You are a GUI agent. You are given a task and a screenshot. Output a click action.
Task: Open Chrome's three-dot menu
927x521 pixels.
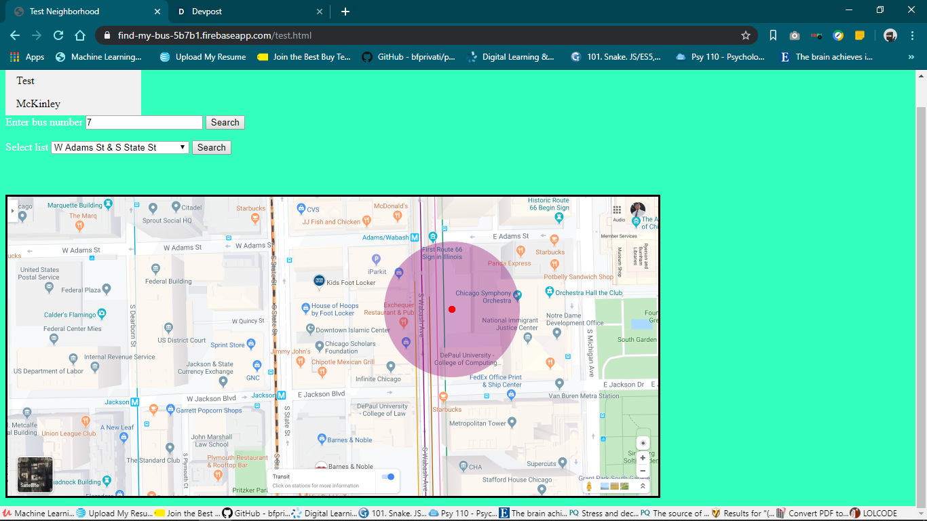[x=912, y=35]
